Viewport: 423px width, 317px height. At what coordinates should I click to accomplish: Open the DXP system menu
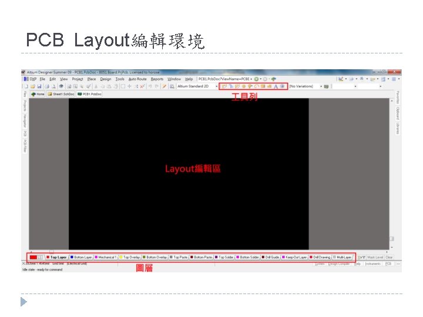[x=30, y=79]
